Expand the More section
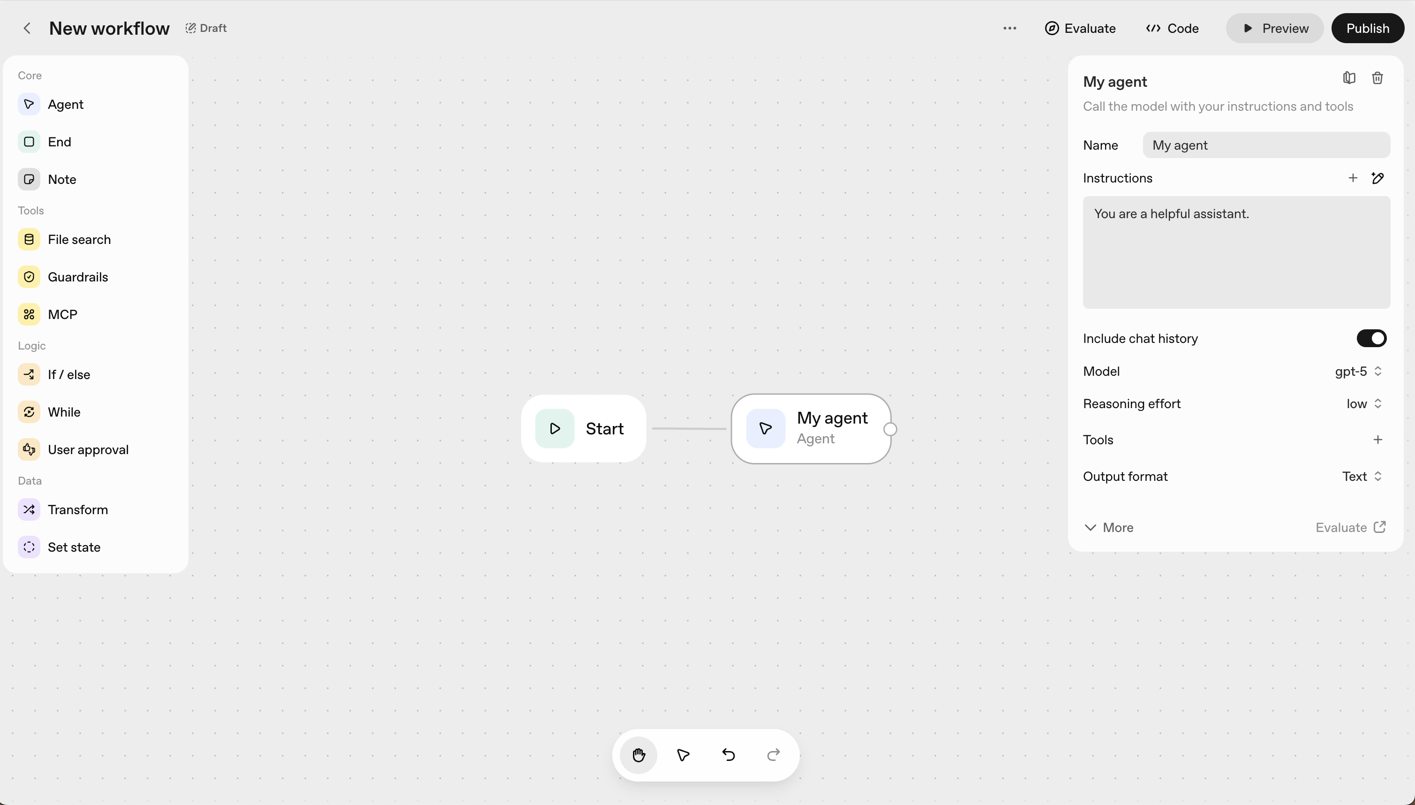1415x805 pixels. [x=1109, y=527]
